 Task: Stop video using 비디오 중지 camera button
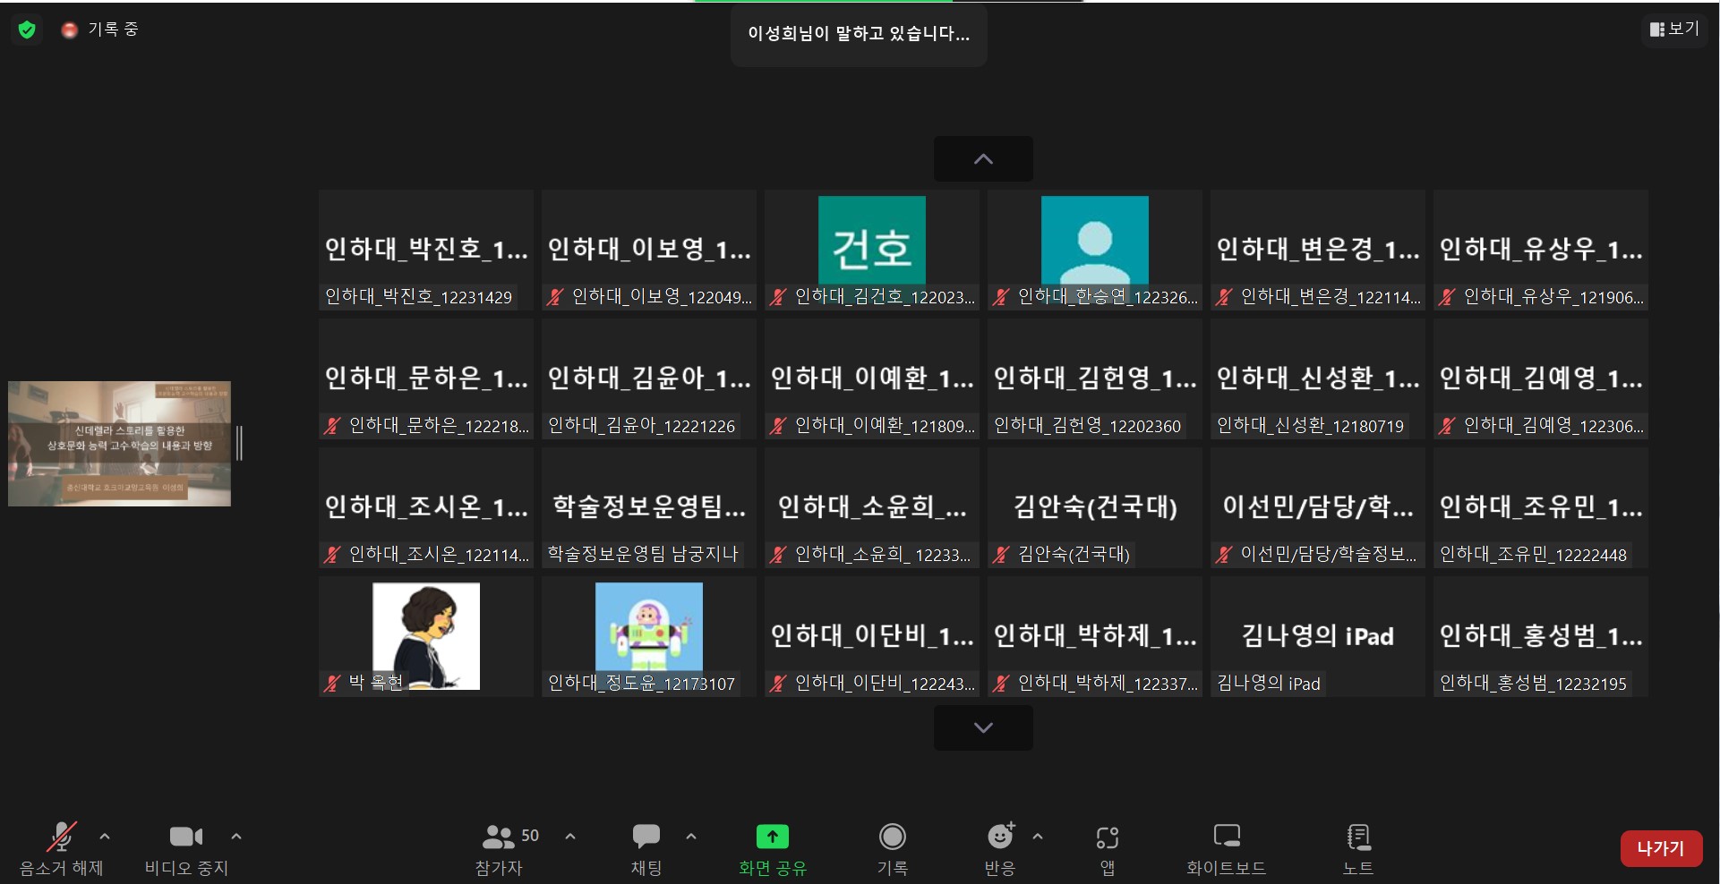(x=186, y=838)
